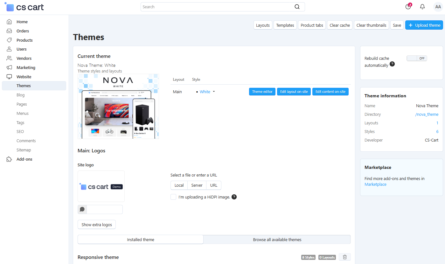Check I'm uploading a HiDPI image
Screen dimensions: 445x264
(x=173, y=197)
